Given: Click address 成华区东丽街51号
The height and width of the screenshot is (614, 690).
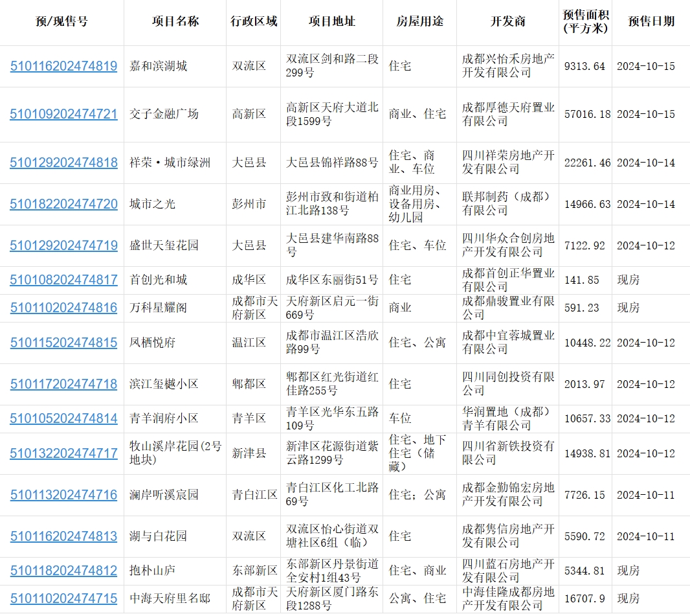Looking at the screenshot, I should (x=332, y=280).
